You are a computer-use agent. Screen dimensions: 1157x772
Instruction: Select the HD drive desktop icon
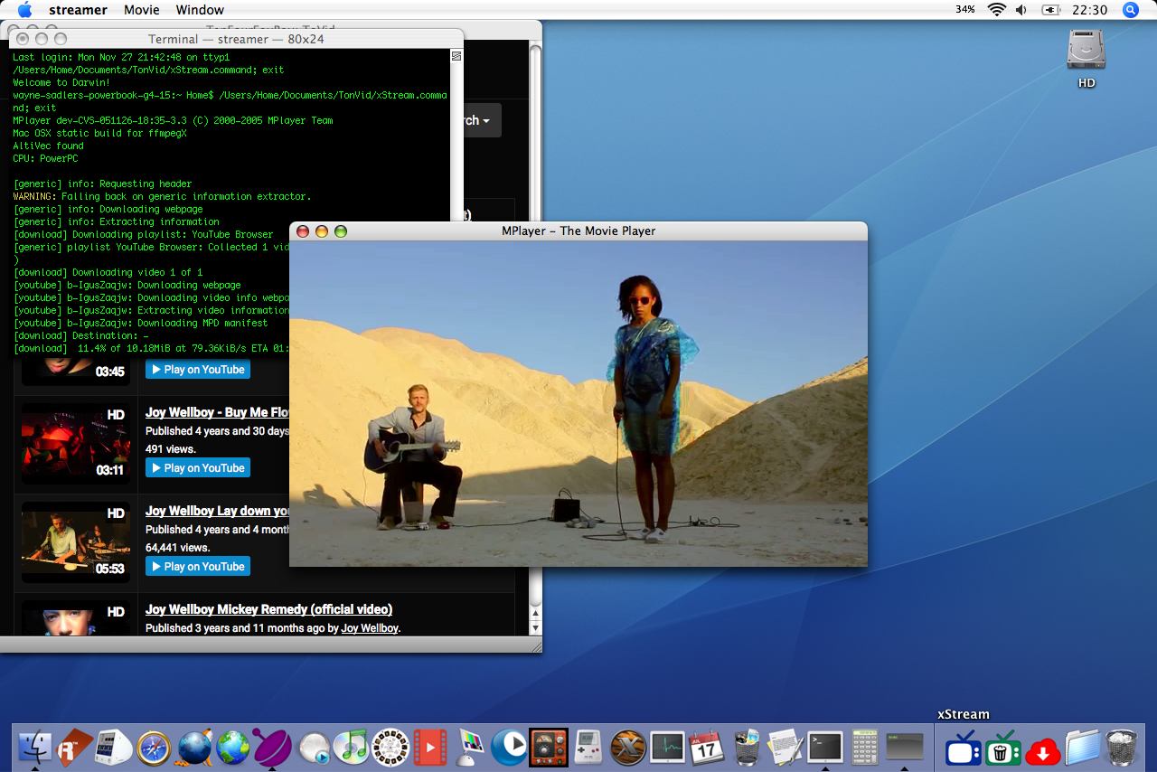coord(1086,51)
